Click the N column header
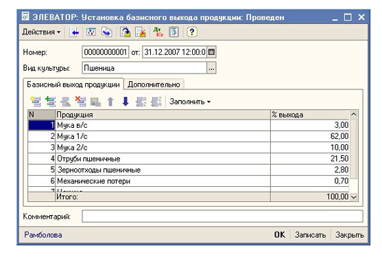This screenshot has width=382, height=257. point(41,115)
